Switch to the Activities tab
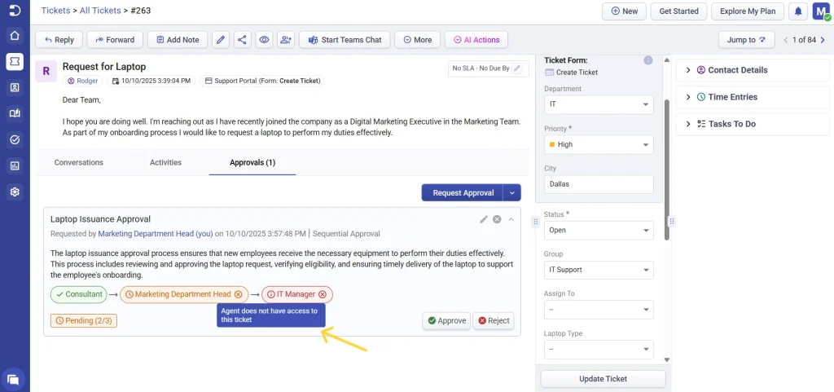 pos(165,162)
